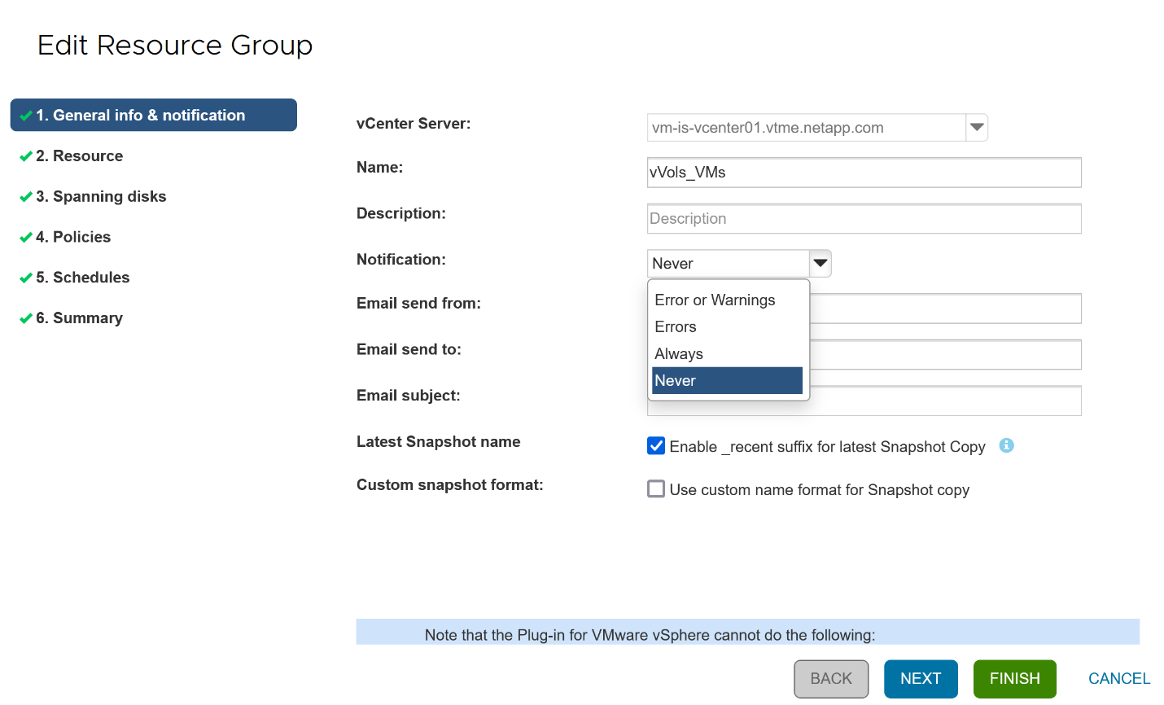
Task: Expand the vCenter Server dropdown arrow
Action: click(x=977, y=128)
